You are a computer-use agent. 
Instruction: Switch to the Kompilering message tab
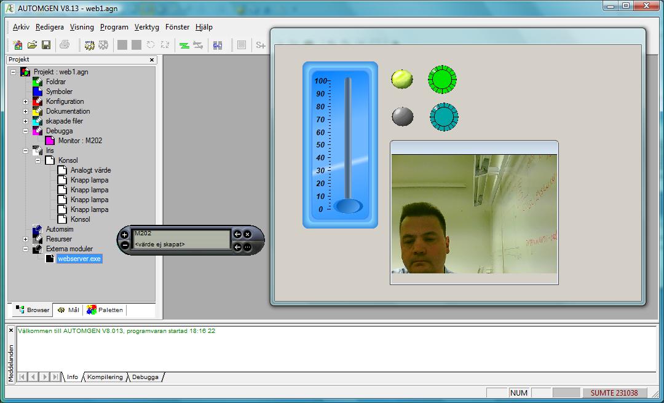coord(105,377)
